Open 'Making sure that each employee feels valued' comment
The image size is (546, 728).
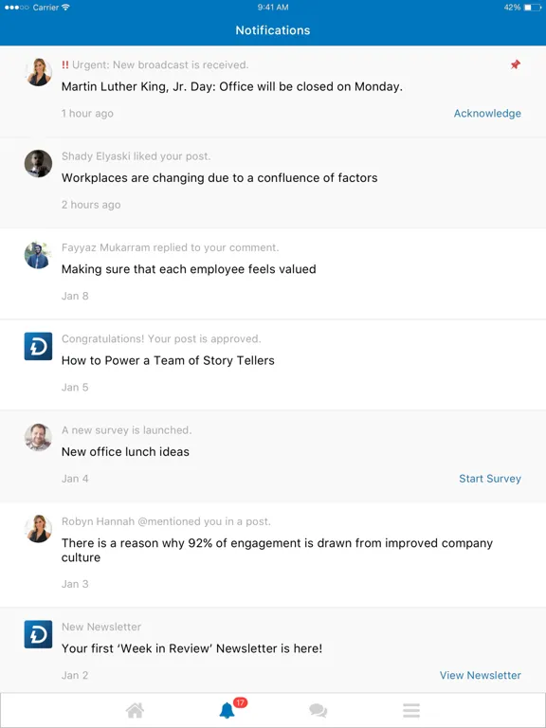(189, 269)
